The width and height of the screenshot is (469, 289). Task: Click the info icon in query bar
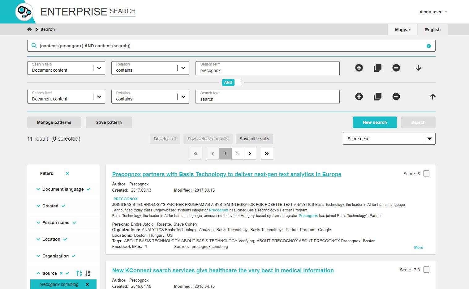coord(428,46)
